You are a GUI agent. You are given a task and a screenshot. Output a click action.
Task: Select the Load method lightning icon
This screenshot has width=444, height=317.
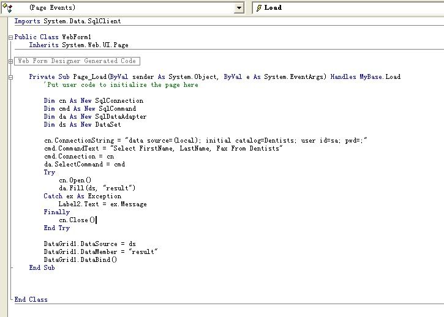coord(258,8)
